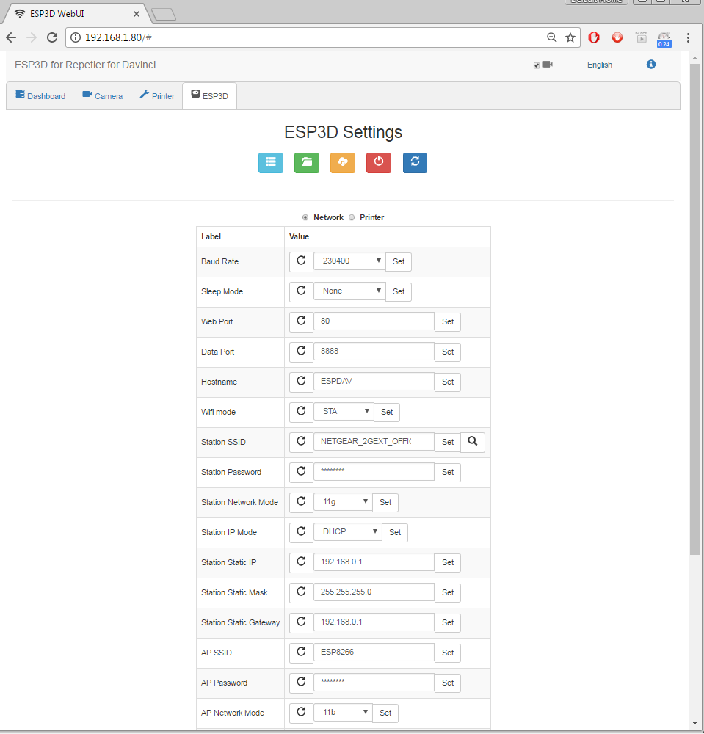Viewport: 704px width, 734px height.
Task: Select the Printer radio button
Action: (352, 217)
